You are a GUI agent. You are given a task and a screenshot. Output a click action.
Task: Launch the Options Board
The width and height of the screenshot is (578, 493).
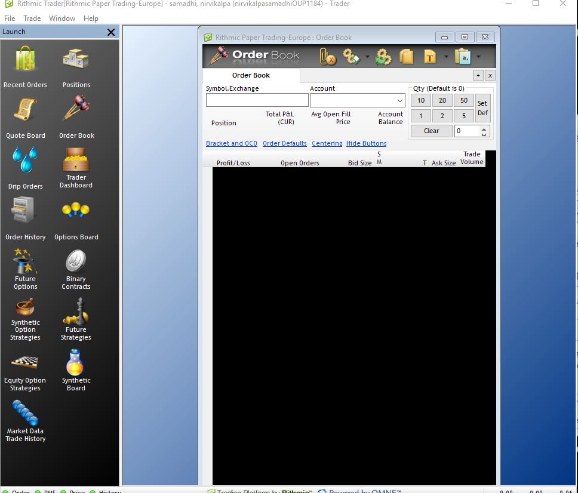pos(76,220)
